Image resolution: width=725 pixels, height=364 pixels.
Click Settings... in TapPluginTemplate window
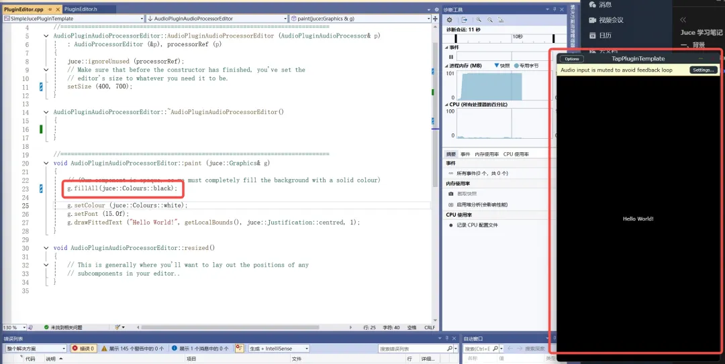tap(704, 70)
